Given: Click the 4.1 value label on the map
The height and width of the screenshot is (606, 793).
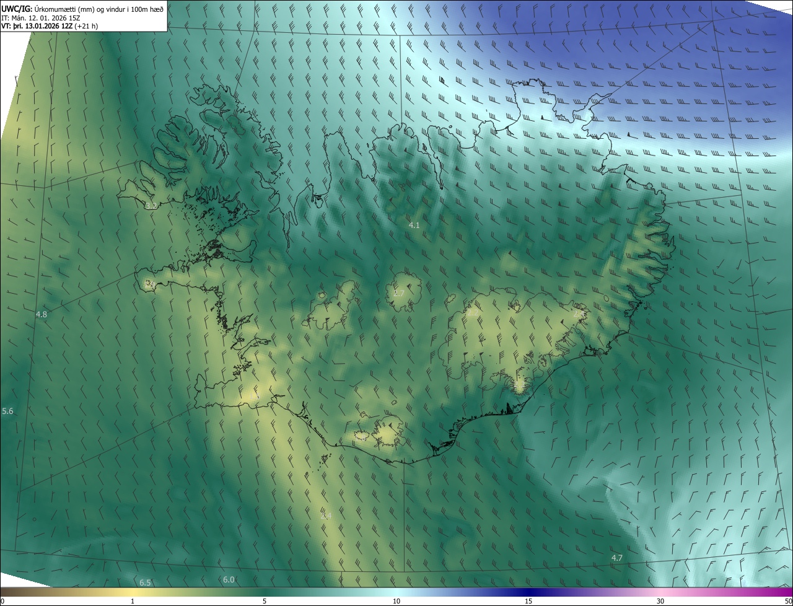Looking at the screenshot, I should (414, 226).
